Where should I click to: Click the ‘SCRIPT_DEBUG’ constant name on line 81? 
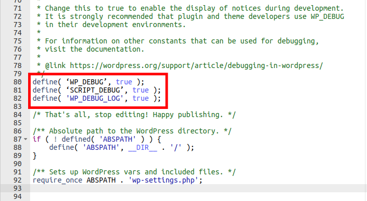[x=95, y=90]
